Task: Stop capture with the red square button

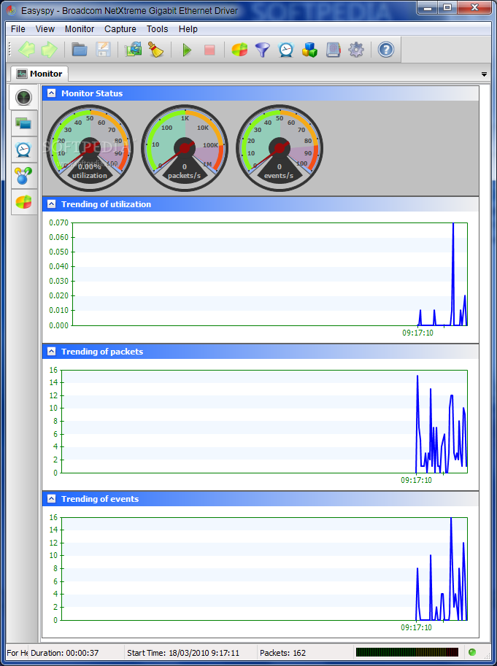Action: 209,50
